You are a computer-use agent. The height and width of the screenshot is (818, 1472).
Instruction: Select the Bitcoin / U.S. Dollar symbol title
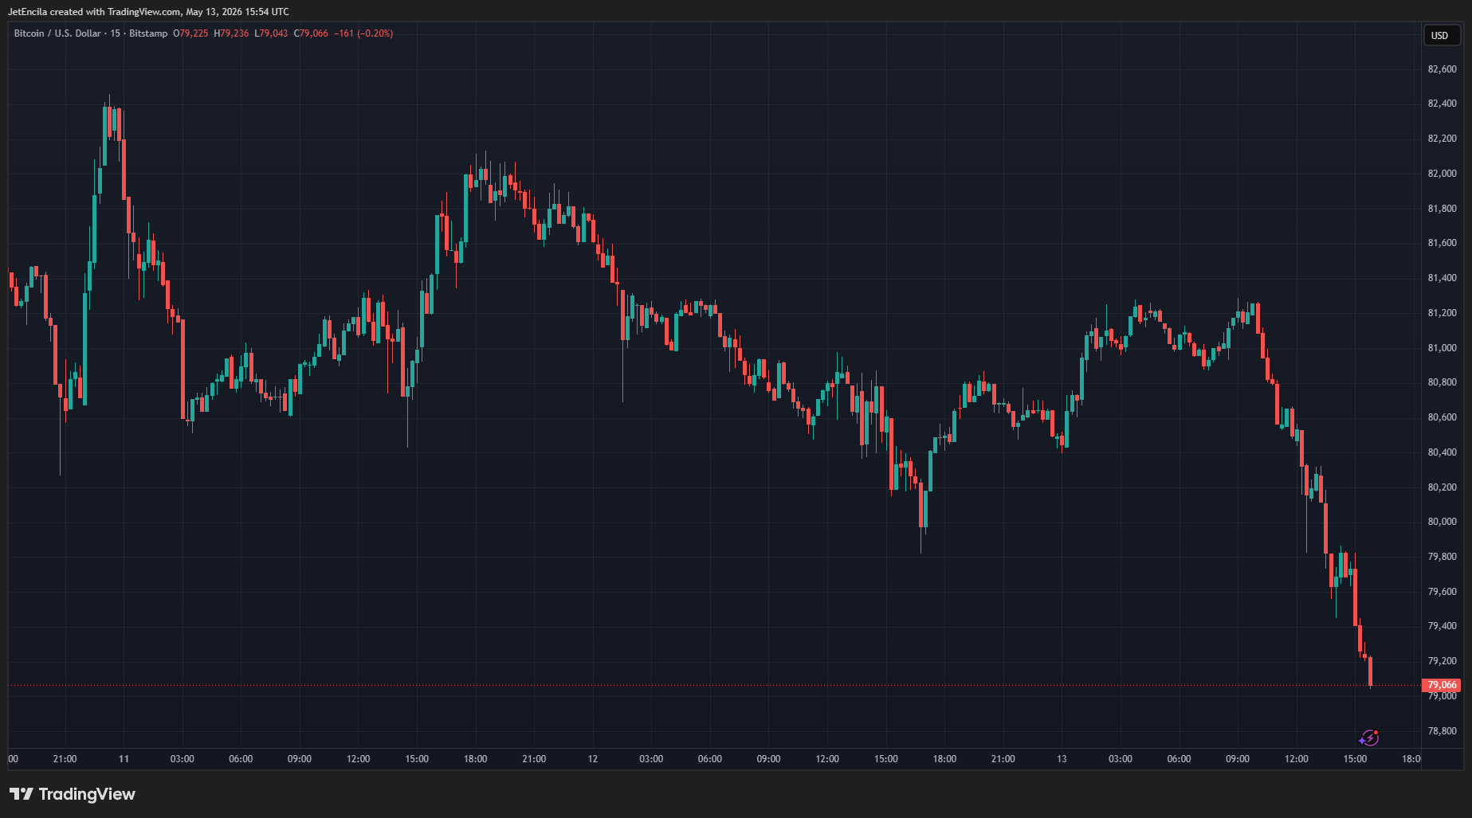(57, 33)
